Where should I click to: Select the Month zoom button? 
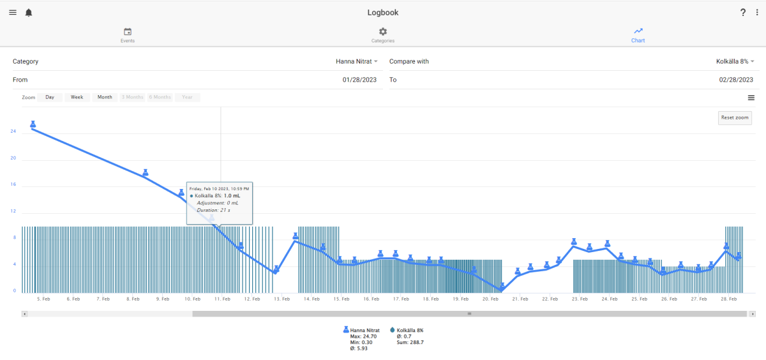tap(105, 98)
